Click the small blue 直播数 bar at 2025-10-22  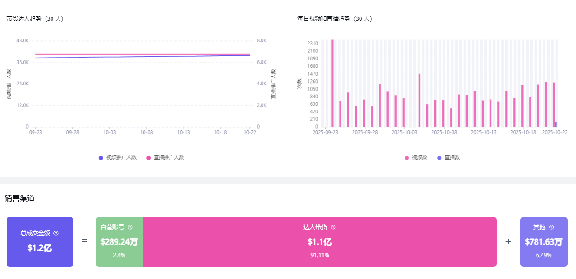pos(556,124)
